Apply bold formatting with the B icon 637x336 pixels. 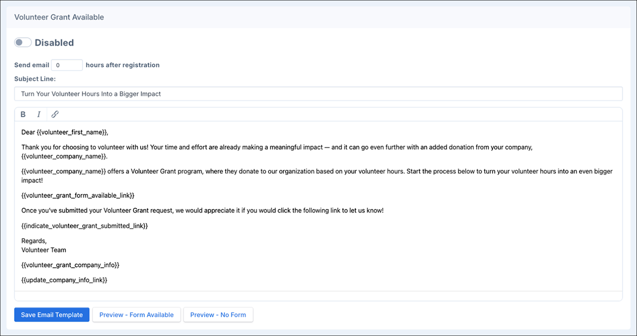point(23,115)
